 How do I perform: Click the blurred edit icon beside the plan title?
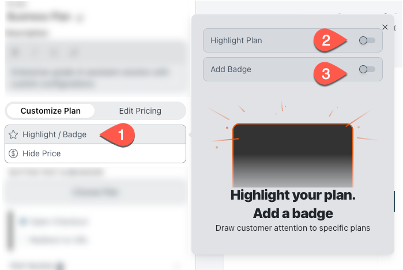pos(80,18)
